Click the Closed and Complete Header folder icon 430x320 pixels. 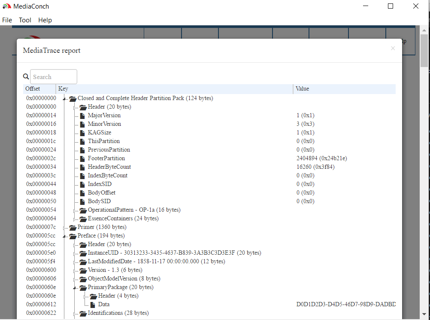pyautogui.click(x=73, y=98)
